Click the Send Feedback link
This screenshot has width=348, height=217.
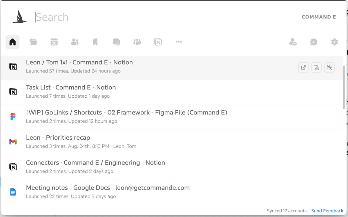pyautogui.click(x=327, y=211)
